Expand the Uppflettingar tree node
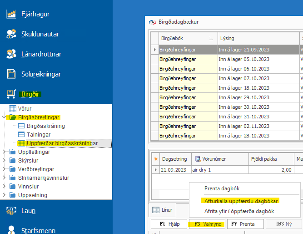Image resolution: width=303 pixels, height=234 pixels. point(4,152)
